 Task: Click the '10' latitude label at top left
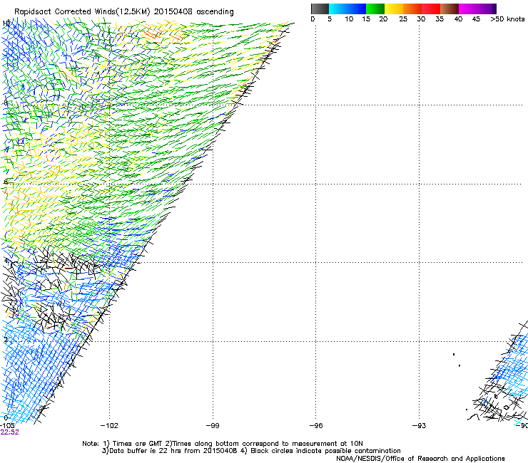coord(6,24)
